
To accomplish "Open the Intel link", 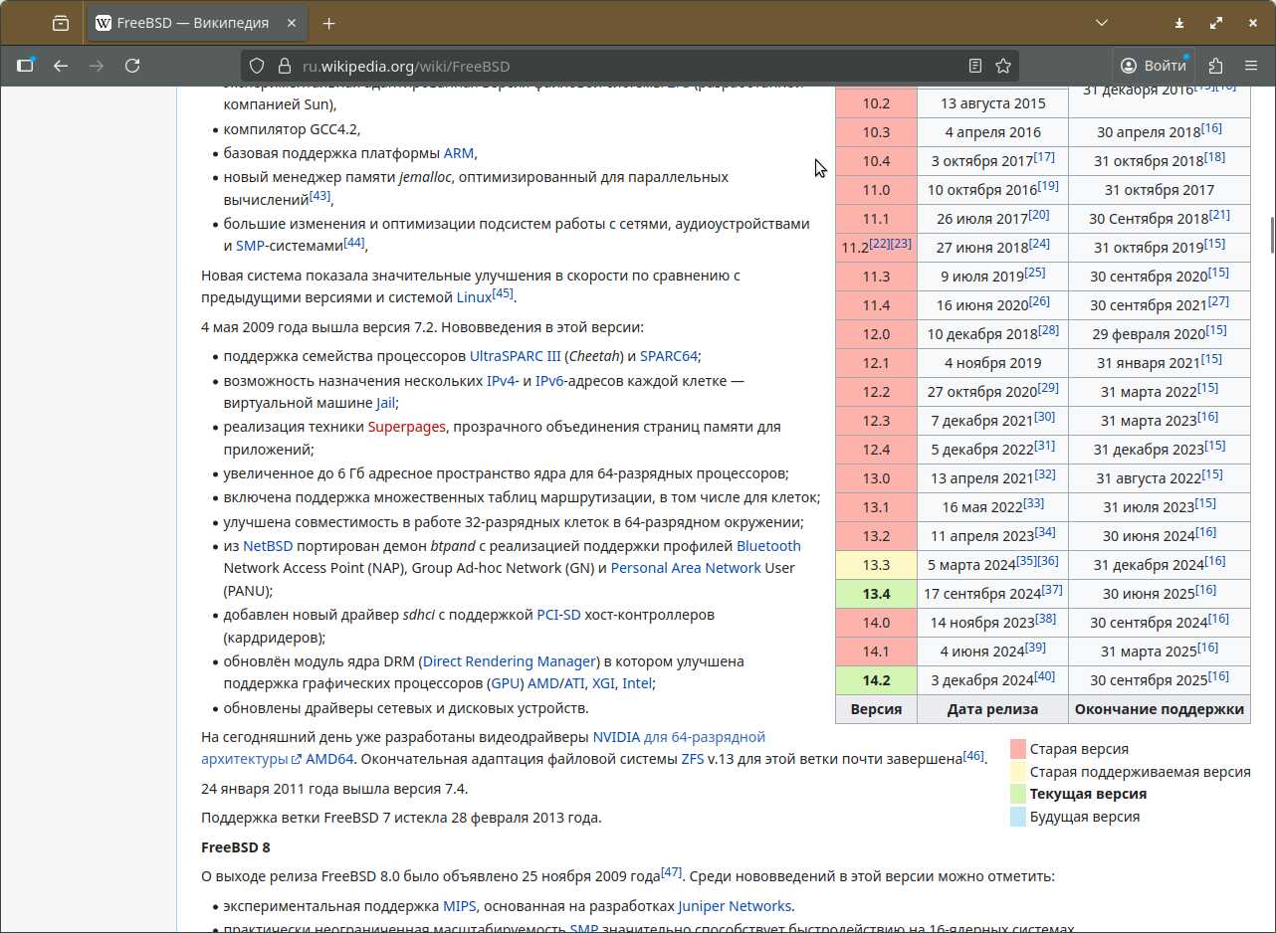I will pyautogui.click(x=637, y=684).
